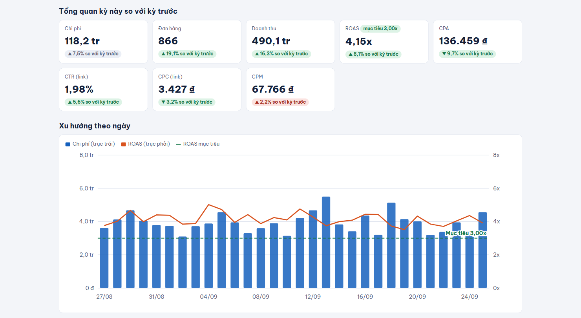Click the Đơn hàng card label
The width and height of the screenshot is (581, 318).
click(170, 29)
